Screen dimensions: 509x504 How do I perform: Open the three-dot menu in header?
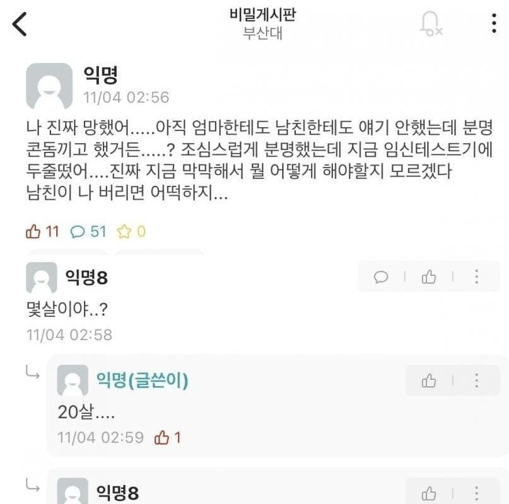pyautogui.click(x=494, y=23)
